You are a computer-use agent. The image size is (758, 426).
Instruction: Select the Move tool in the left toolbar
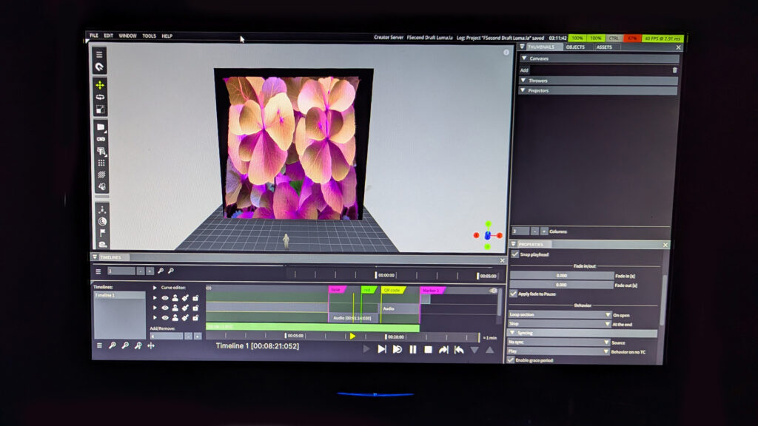(x=100, y=85)
